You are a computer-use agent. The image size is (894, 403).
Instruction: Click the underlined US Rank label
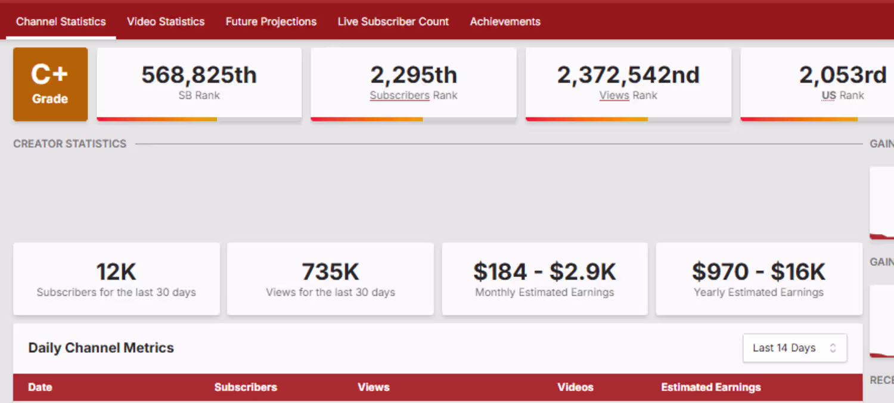pyautogui.click(x=843, y=95)
